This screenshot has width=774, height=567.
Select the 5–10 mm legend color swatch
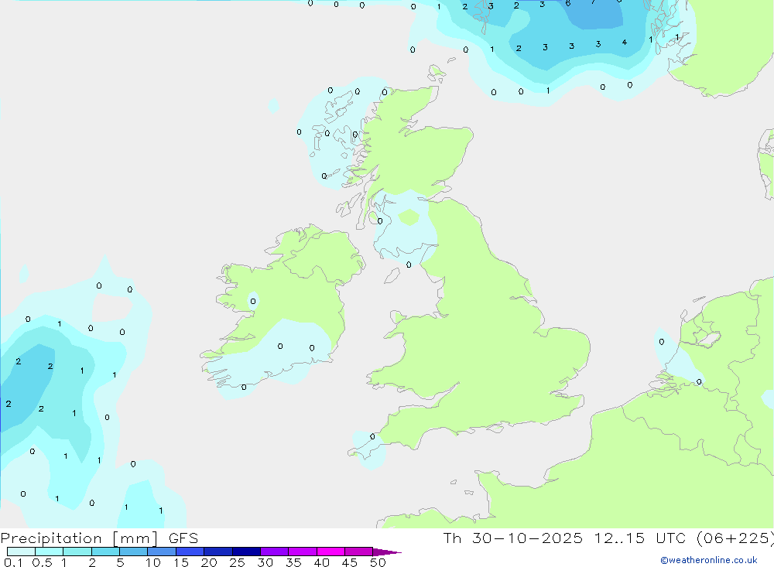133,552
